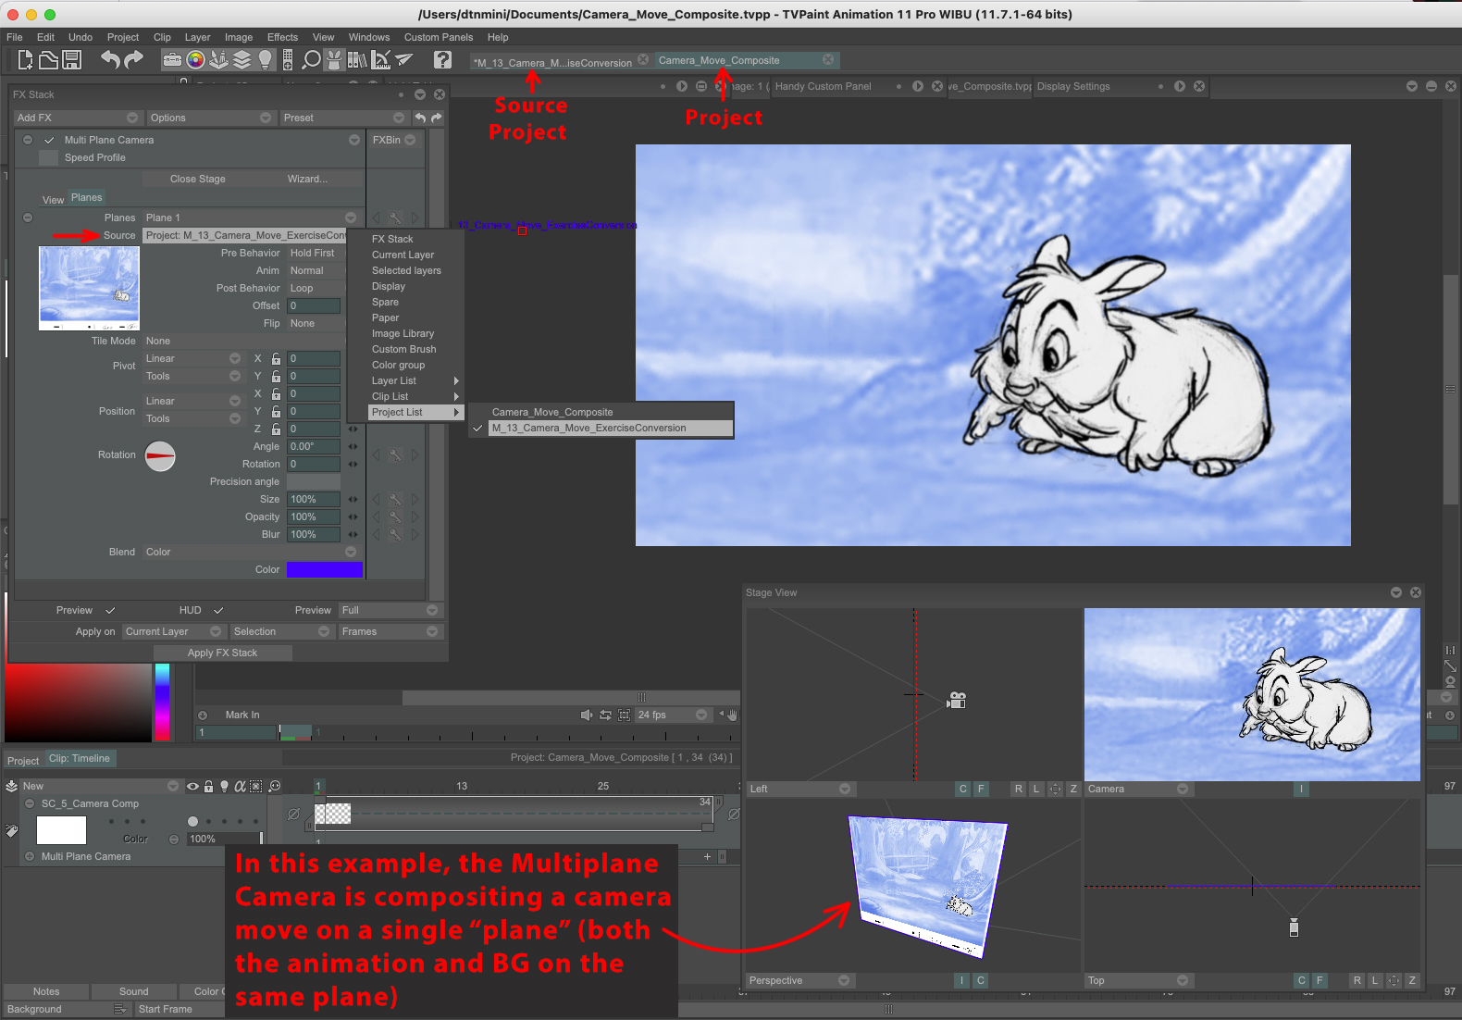Click the Wizard... button
This screenshot has width=1462, height=1020.
click(307, 179)
